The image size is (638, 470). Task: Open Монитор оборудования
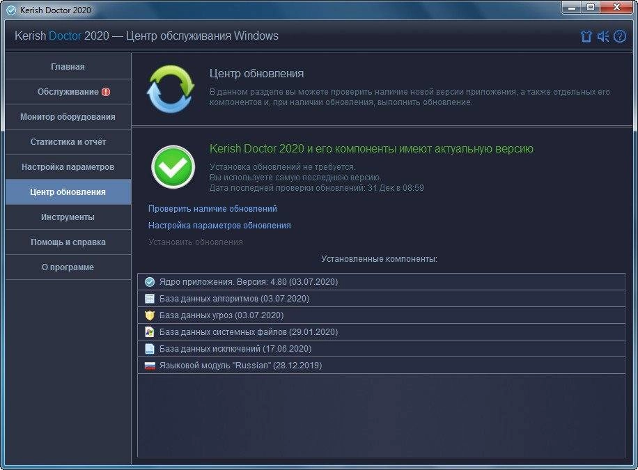68,117
